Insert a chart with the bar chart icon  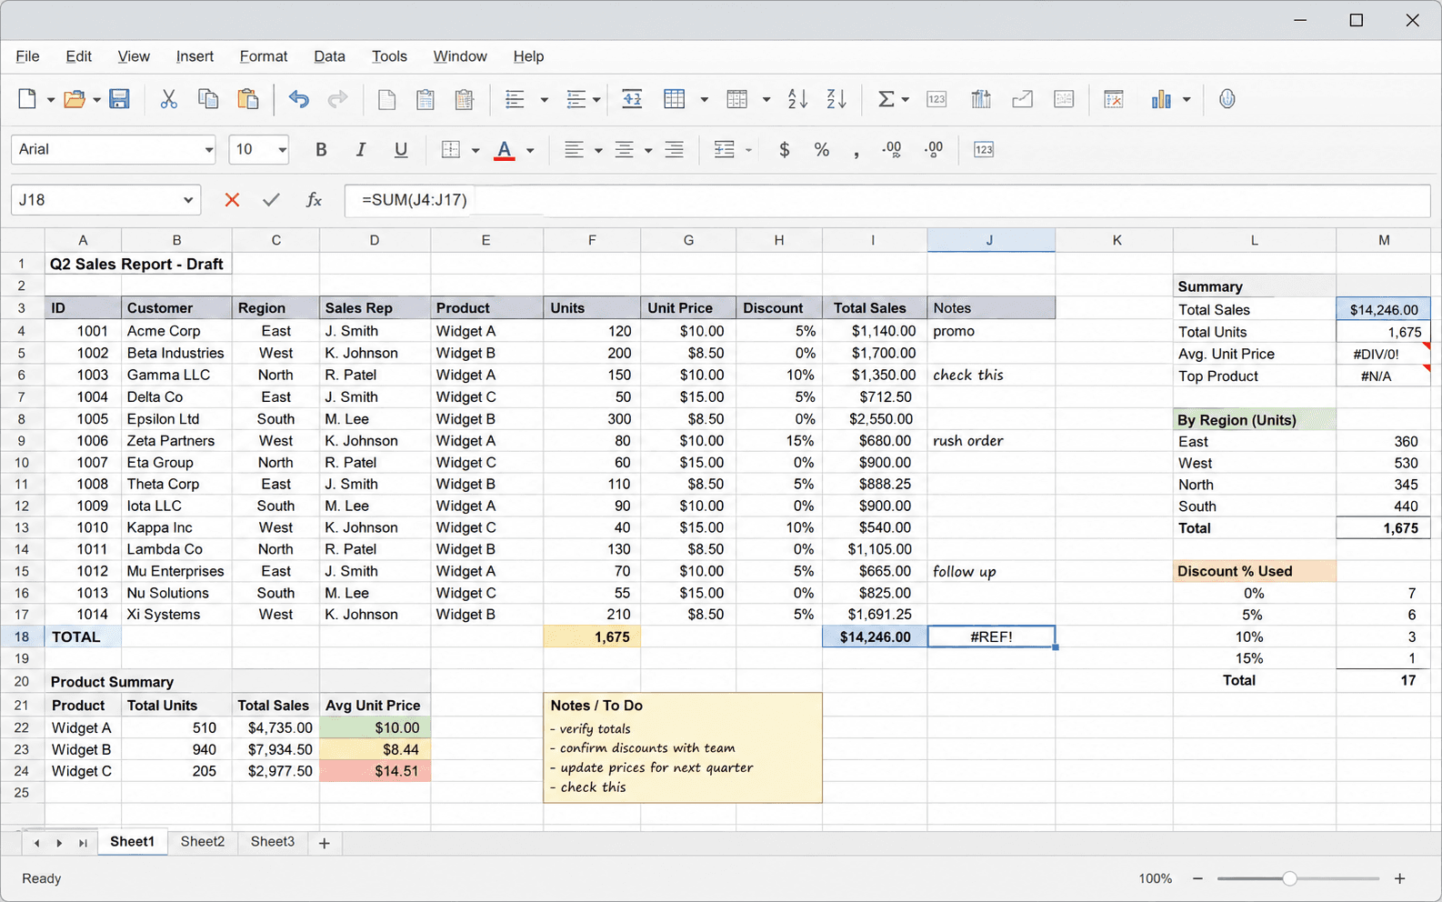(x=1161, y=99)
